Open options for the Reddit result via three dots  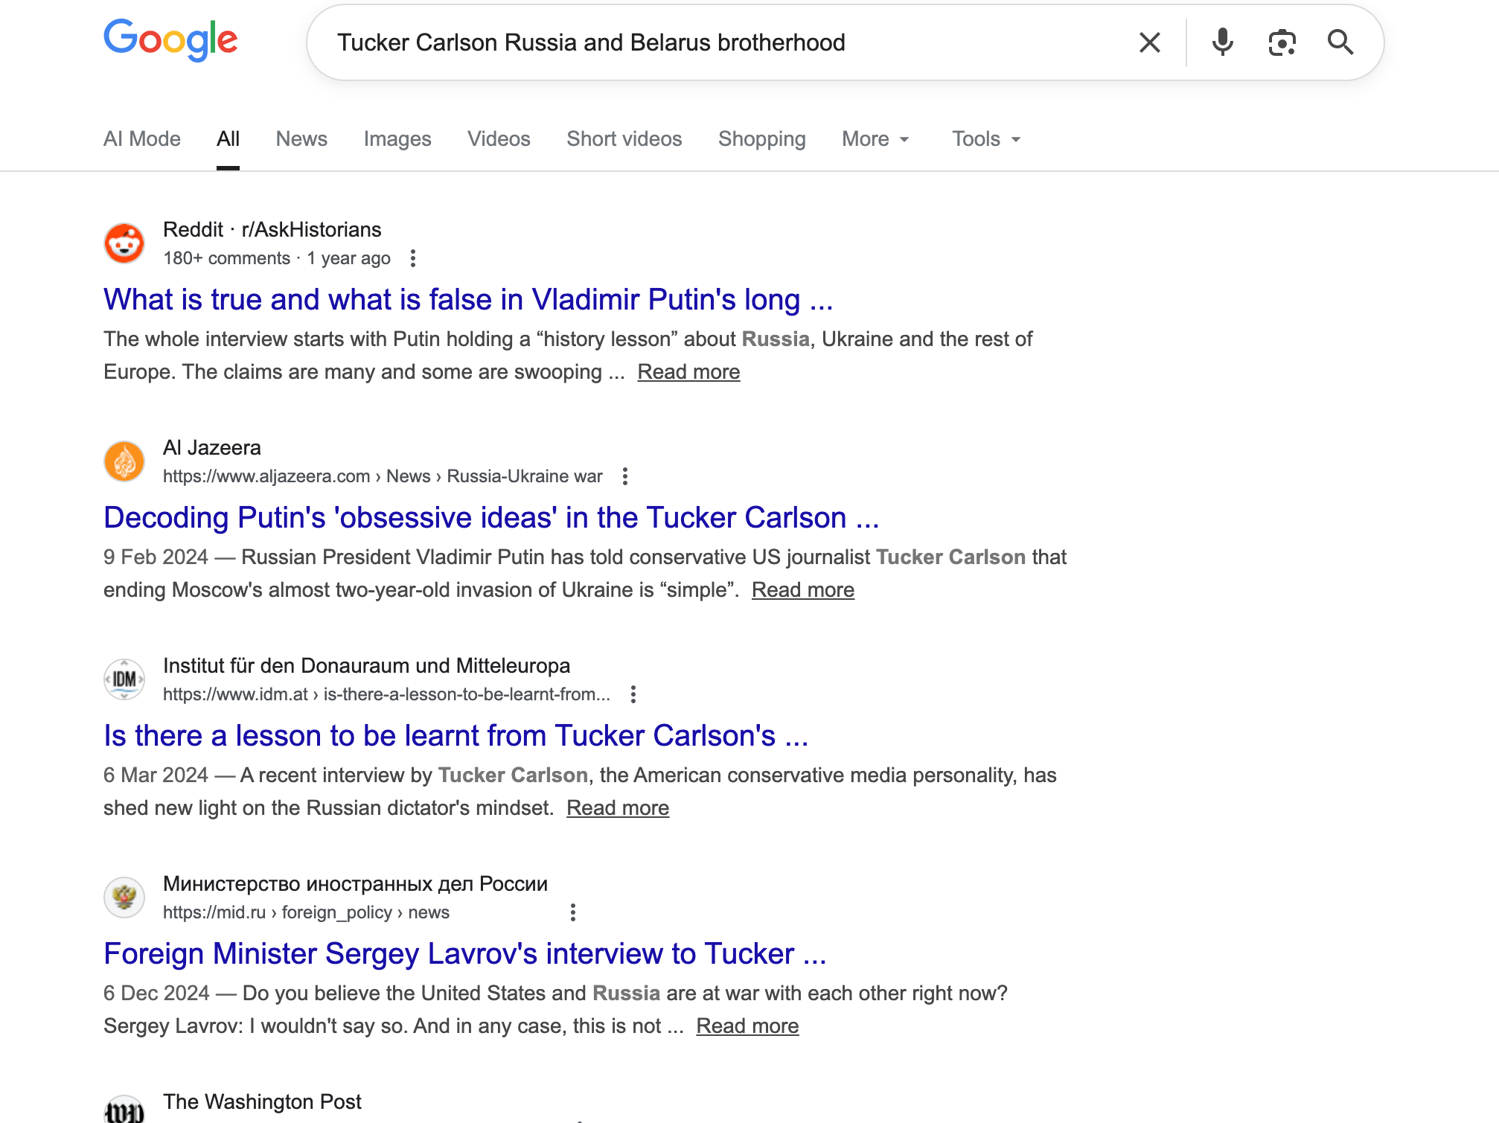point(413,258)
